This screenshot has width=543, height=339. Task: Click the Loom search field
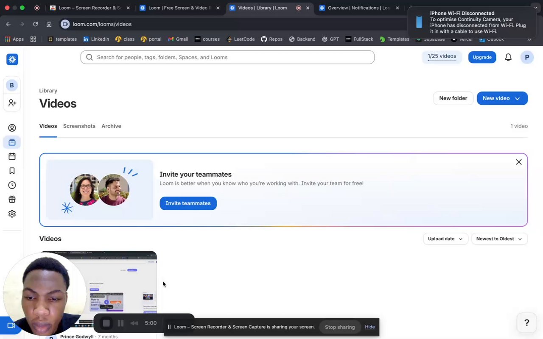[227, 57]
